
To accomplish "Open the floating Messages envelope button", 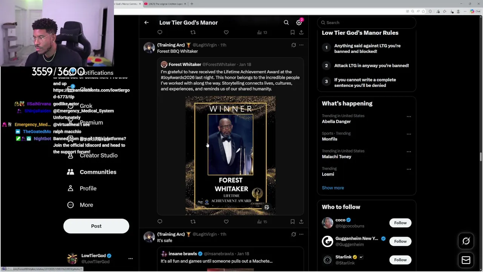I will pyautogui.click(x=466, y=260).
